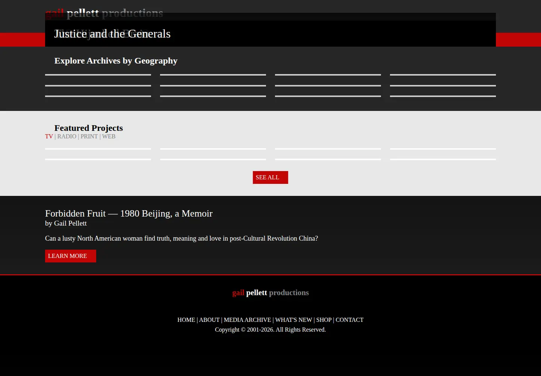Image resolution: width=541 pixels, height=376 pixels.
Task: Open the gail pellett productions header logo
Action: tap(104, 14)
